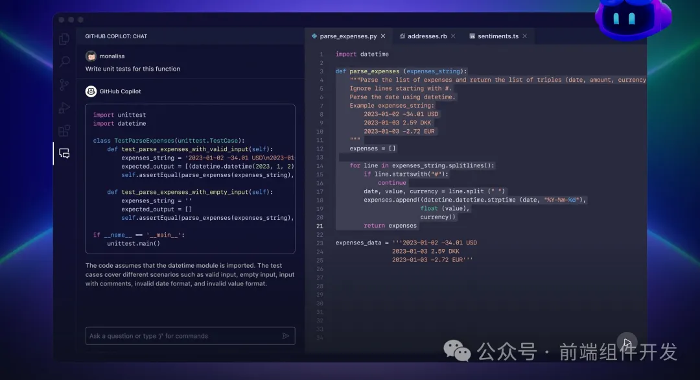Click 'continue' on editor line 16
This screenshot has height=380, width=700.
[392, 183]
